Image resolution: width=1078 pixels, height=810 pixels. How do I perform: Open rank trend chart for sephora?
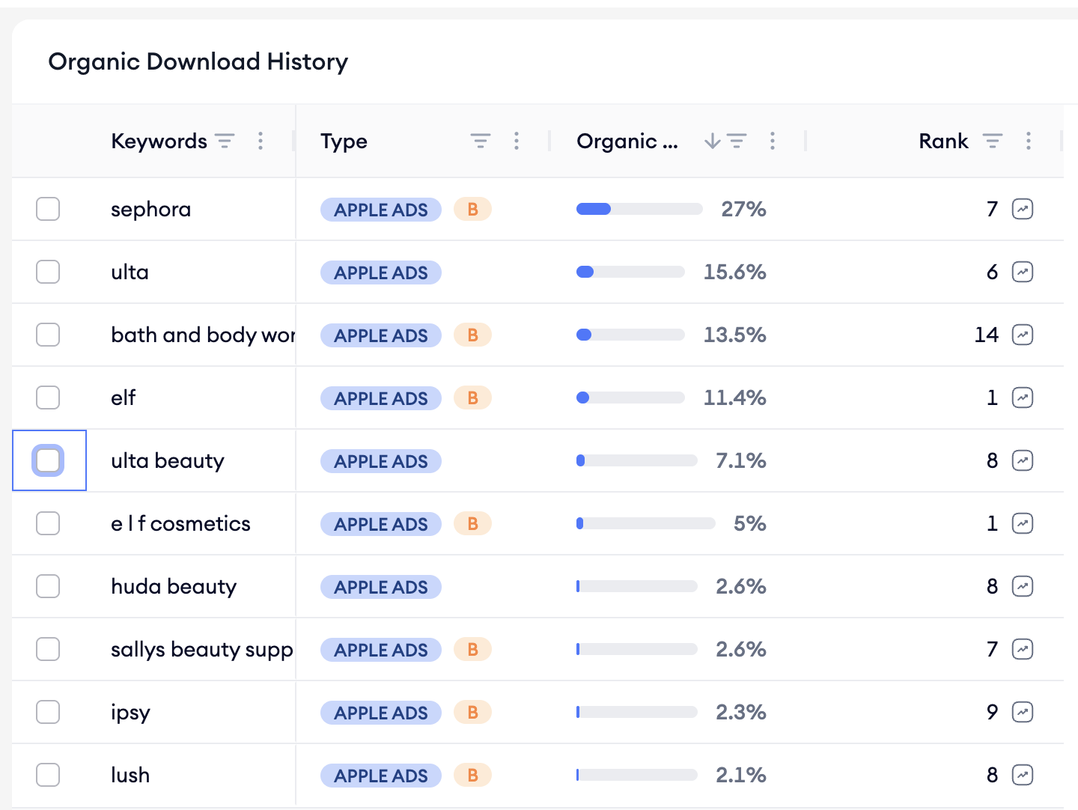(x=1022, y=209)
